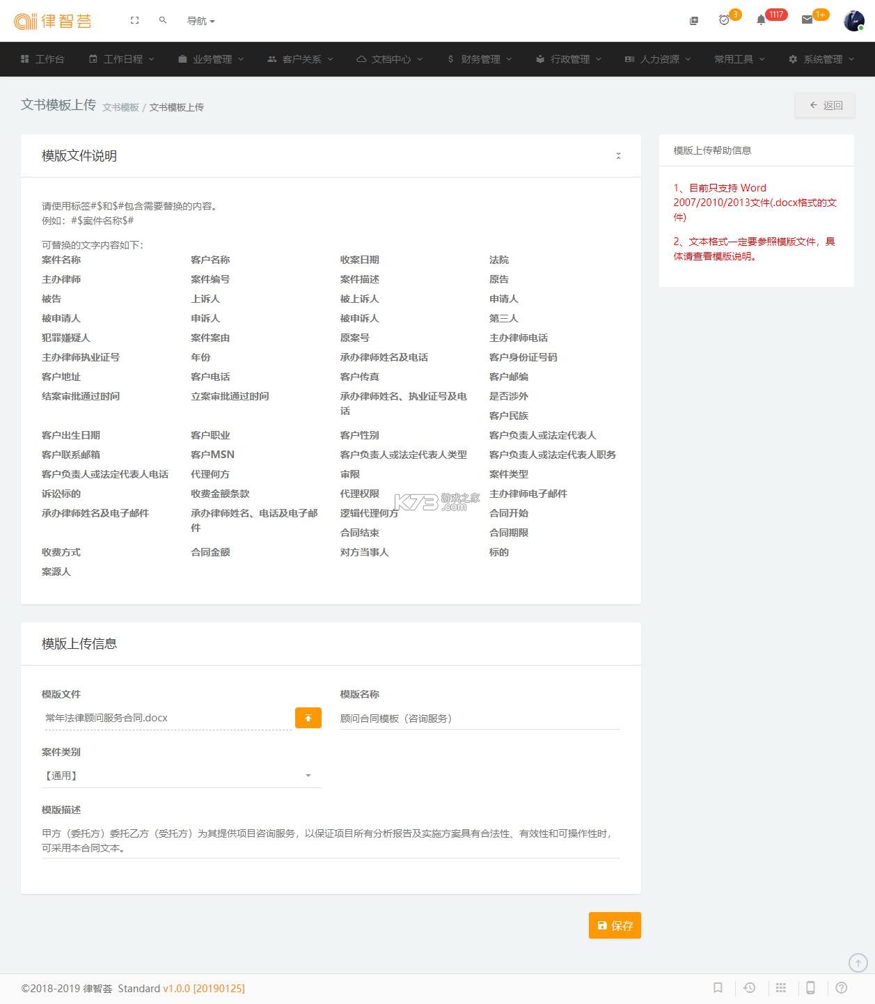Open the 导航 dropdown in header

[200, 21]
